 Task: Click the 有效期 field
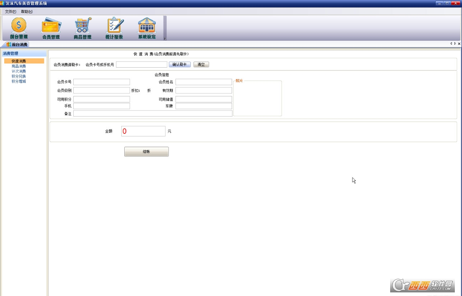204,90
